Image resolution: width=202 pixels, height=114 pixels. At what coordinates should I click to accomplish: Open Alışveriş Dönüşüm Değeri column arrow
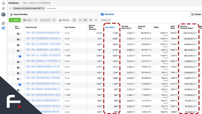(197, 27)
